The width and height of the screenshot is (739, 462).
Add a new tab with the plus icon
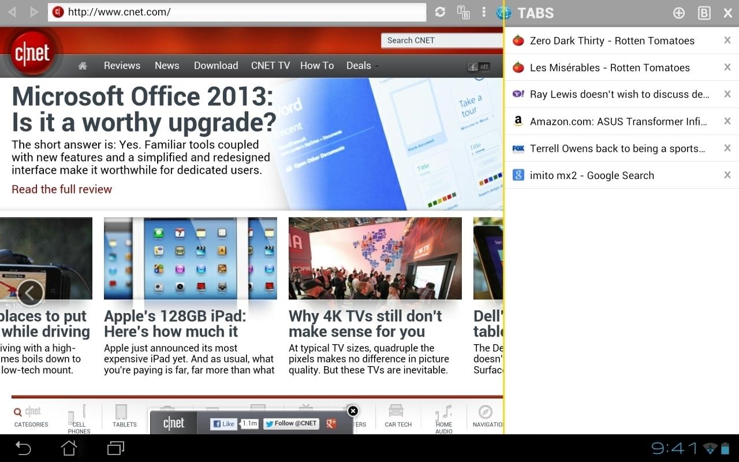[679, 13]
